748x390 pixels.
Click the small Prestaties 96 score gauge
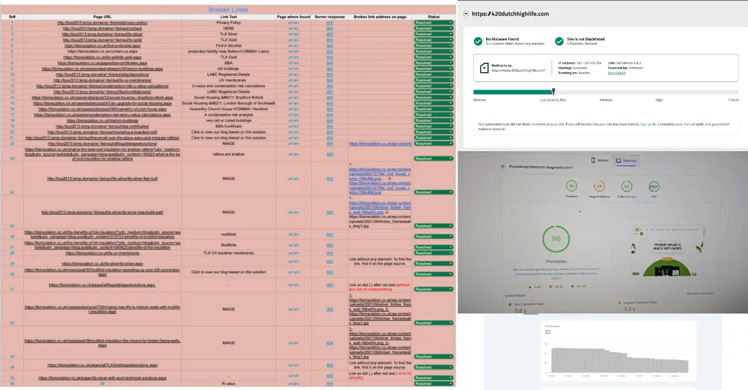coord(570,186)
